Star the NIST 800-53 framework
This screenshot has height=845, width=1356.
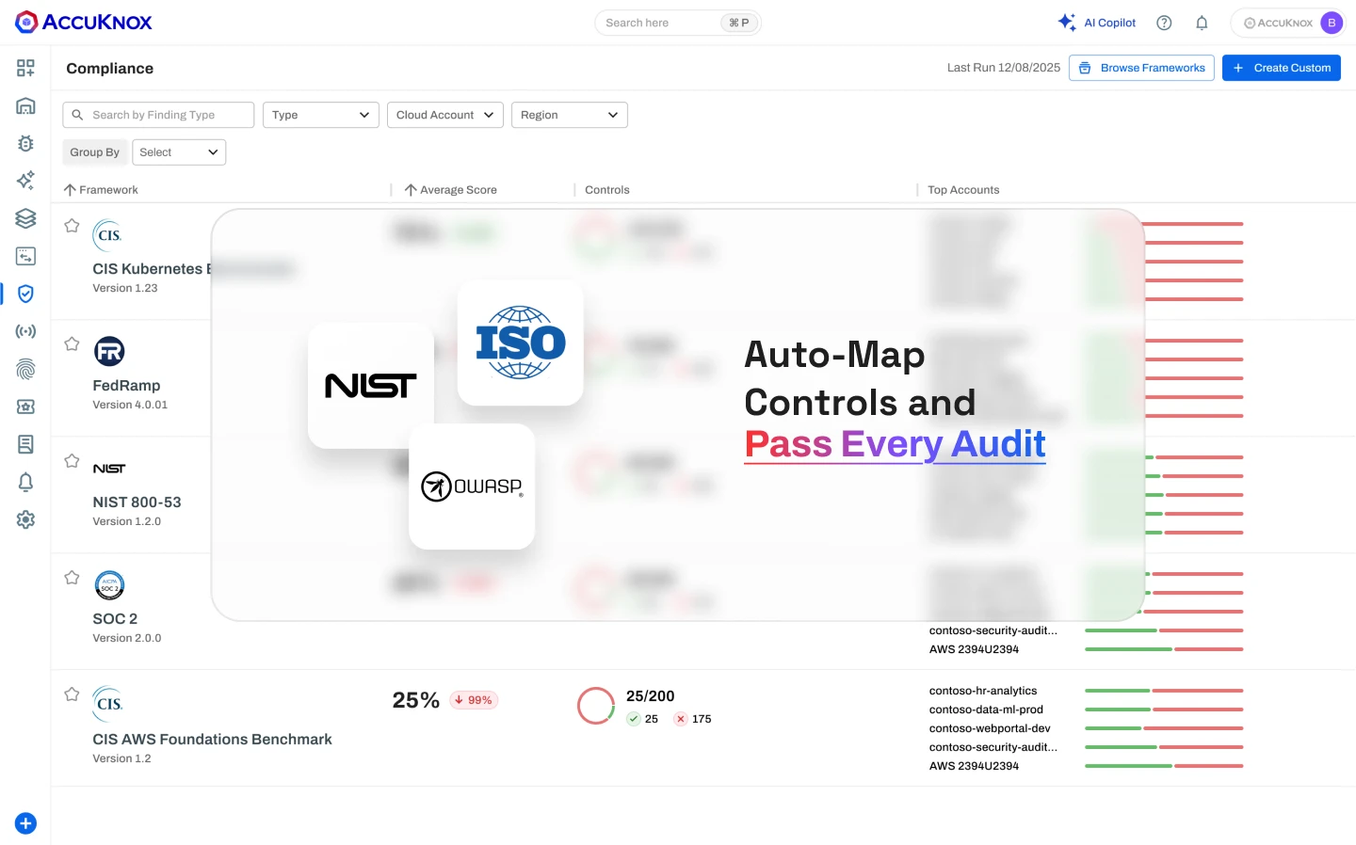coord(72,460)
